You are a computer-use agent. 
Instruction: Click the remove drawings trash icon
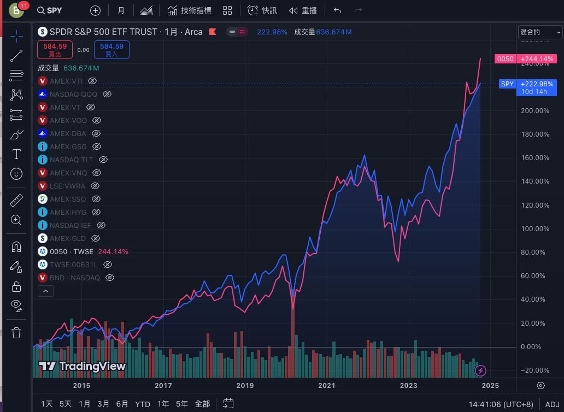(16, 332)
